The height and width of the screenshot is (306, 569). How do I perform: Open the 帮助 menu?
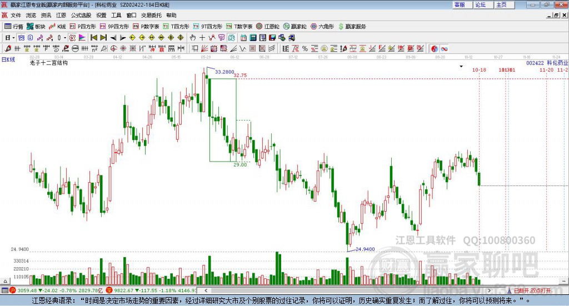pyautogui.click(x=171, y=15)
